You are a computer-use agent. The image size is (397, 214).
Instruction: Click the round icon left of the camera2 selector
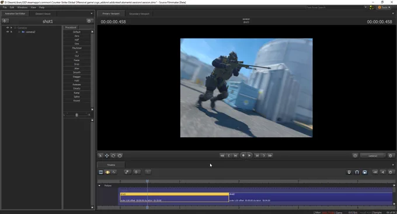355,156
